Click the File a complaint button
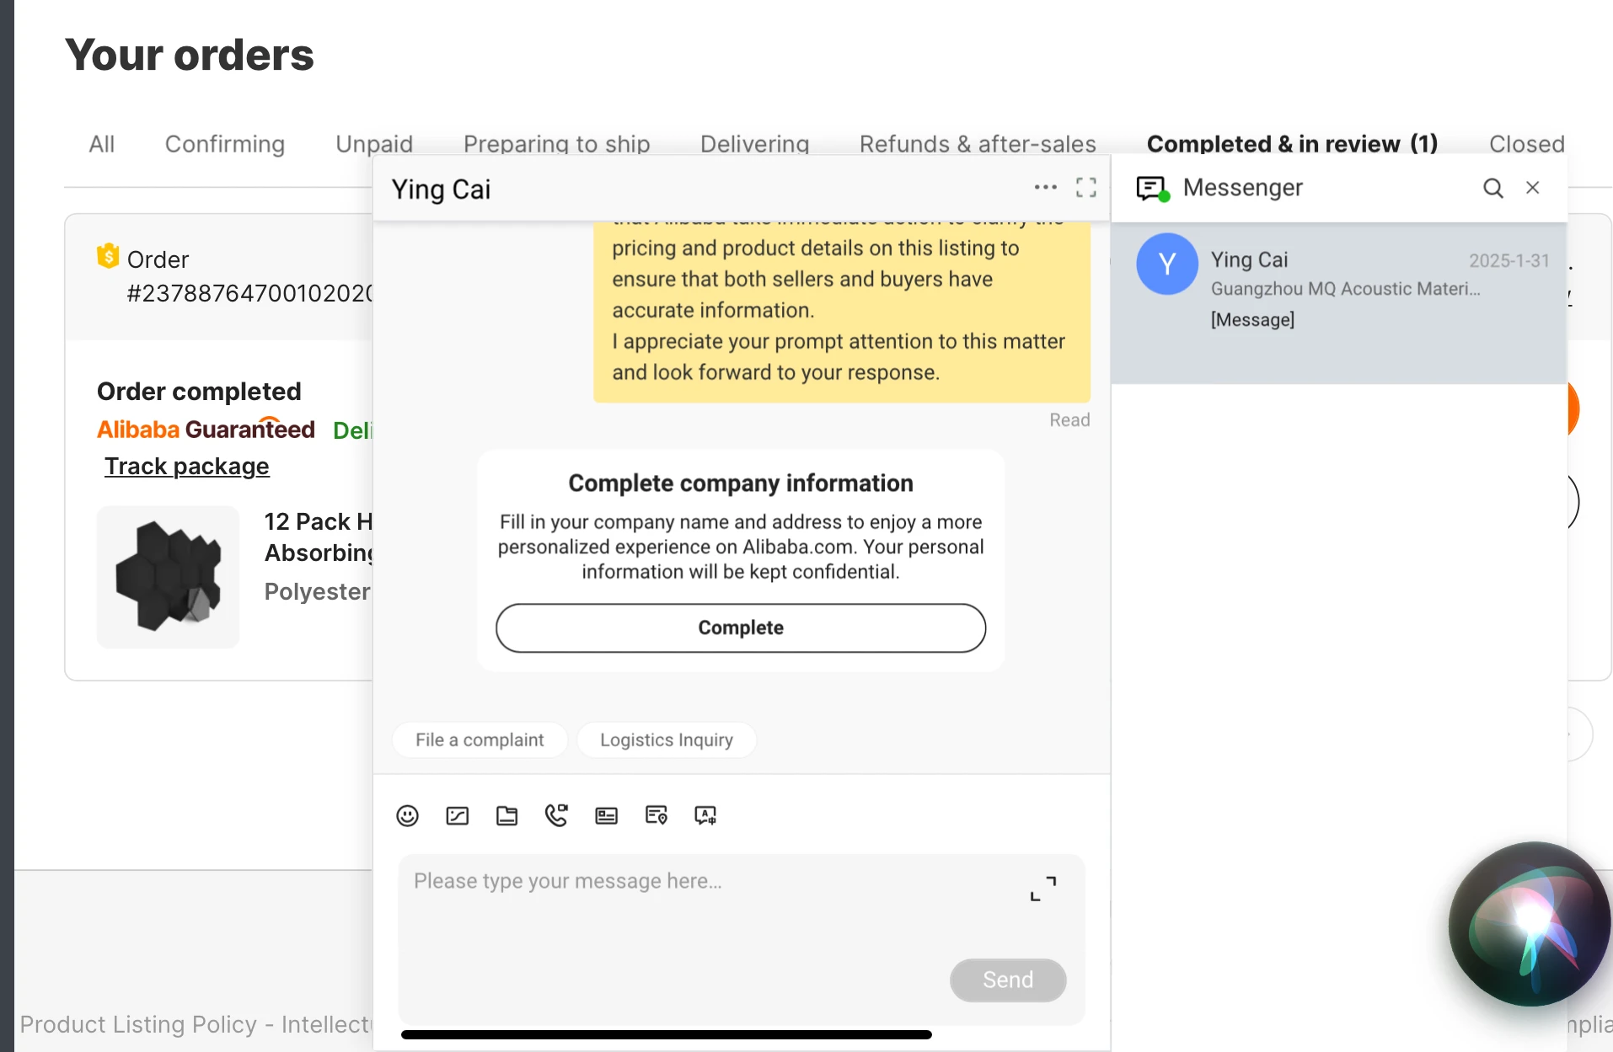The height and width of the screenshot is (1052, 1613). pyautogui.click(x=480, y=740)
